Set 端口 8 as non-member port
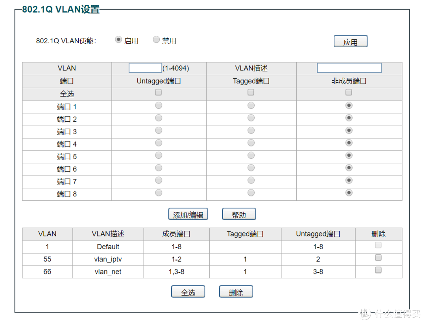 tap(349, 193)
